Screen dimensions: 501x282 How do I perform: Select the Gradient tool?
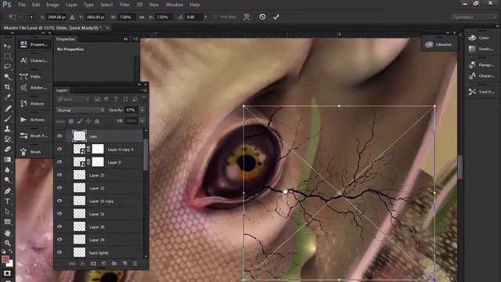[x=7, y=160]
